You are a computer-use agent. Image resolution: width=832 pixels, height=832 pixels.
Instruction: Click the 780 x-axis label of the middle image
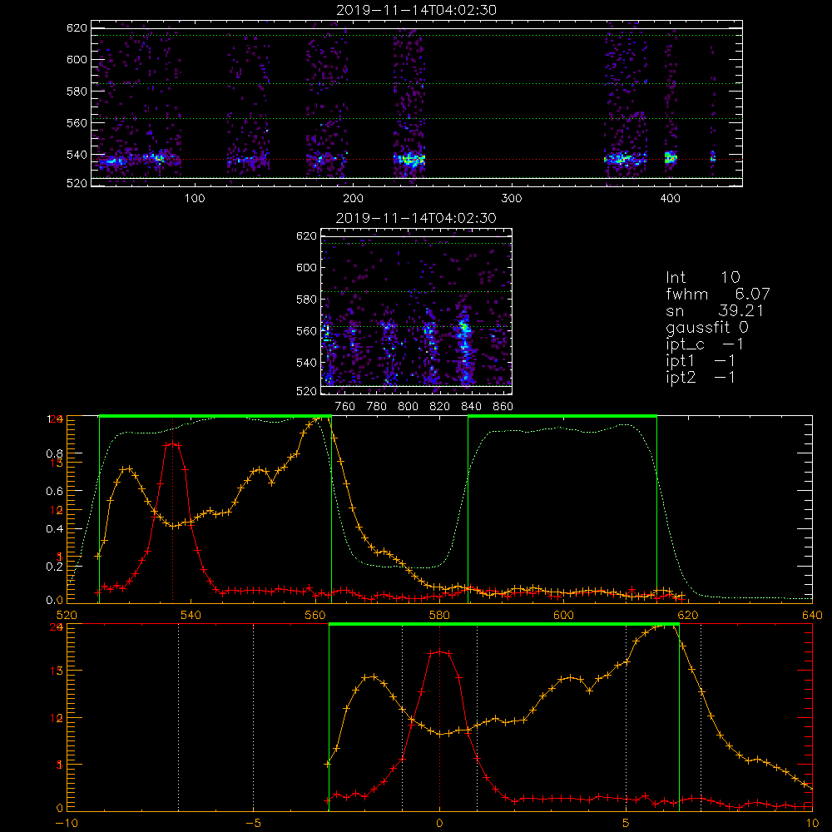pos(377,407)
